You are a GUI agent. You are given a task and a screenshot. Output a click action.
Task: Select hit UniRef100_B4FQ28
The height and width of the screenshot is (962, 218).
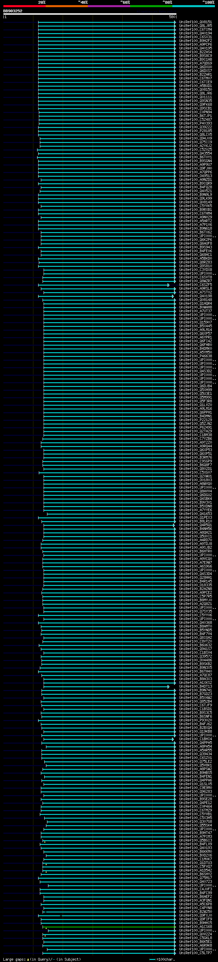pos(196,187)
